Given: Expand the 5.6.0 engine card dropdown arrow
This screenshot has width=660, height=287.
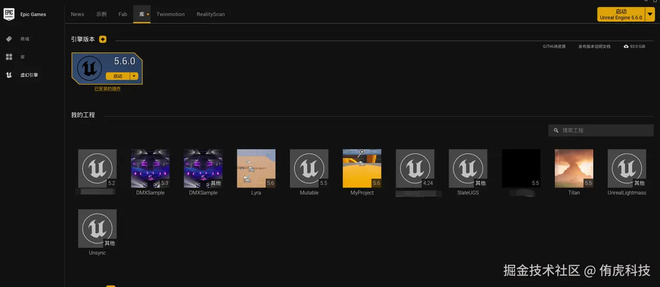Looking at the screenshot, I should [x=134, y=76].
